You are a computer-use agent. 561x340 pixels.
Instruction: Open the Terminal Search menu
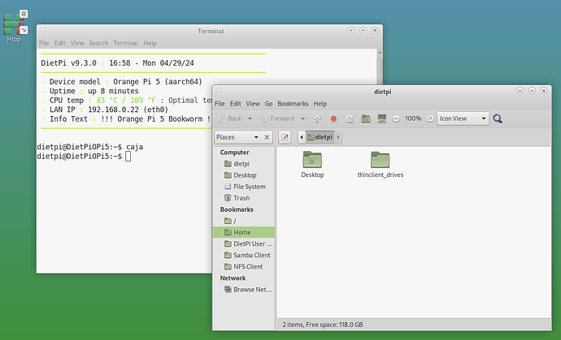[x=98, y=43]
